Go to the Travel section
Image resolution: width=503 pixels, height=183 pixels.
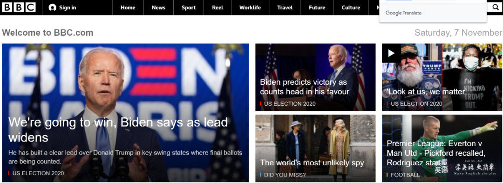click(285, 8)
